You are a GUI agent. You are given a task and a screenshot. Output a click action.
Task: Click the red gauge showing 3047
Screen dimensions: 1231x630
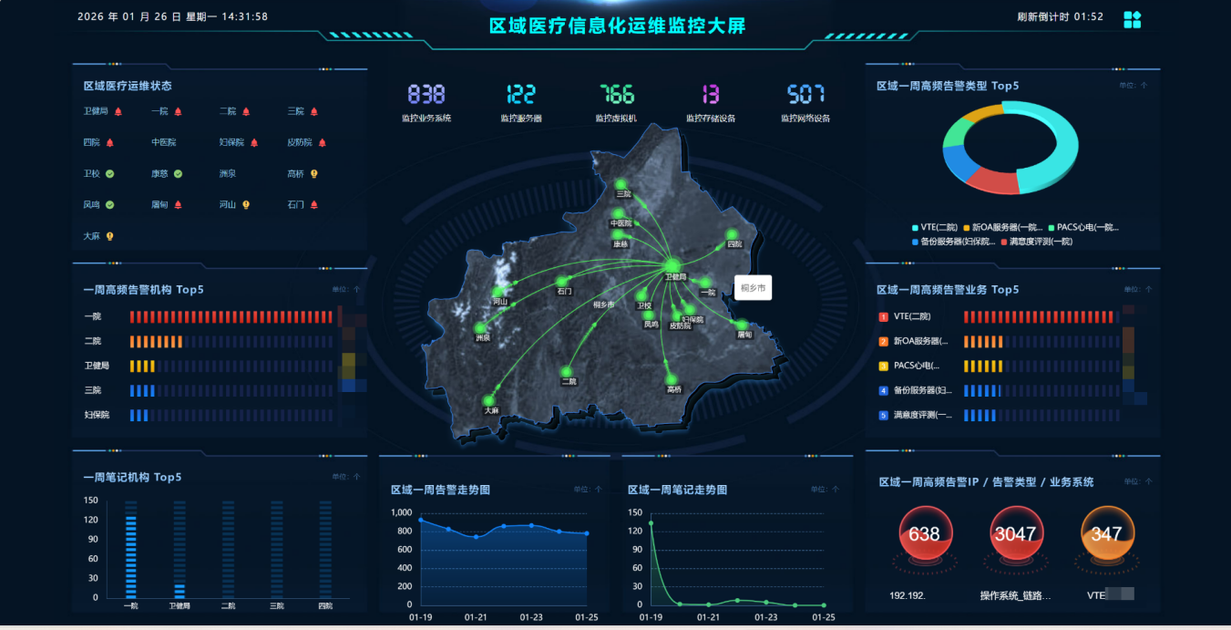1014,535
